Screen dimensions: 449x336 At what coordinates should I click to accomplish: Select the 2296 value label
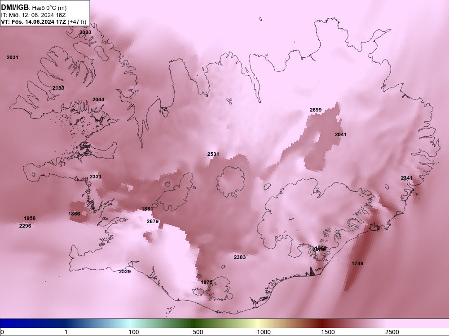(25, 226)
